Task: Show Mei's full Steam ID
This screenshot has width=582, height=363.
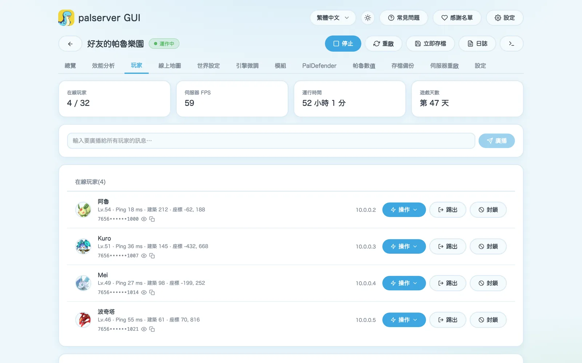Action: pos(144,293)
